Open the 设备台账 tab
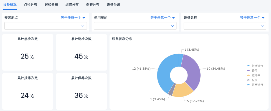Image resolution: width=271 pixels, height=111 pixels. tap(113, 5)
